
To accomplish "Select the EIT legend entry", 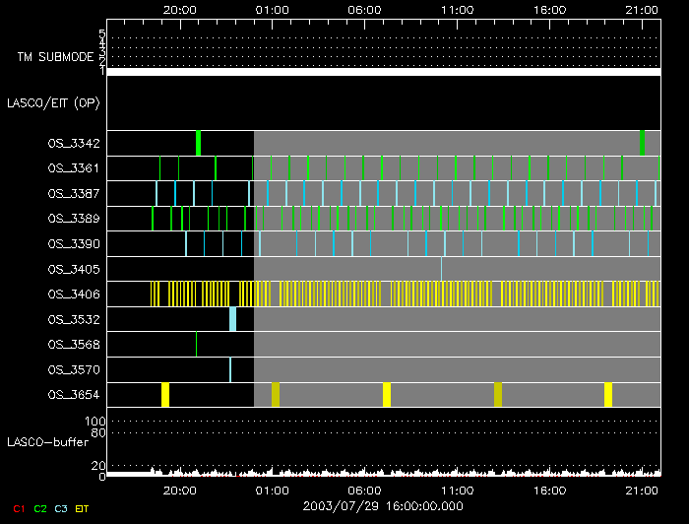I will coord(82,508).
